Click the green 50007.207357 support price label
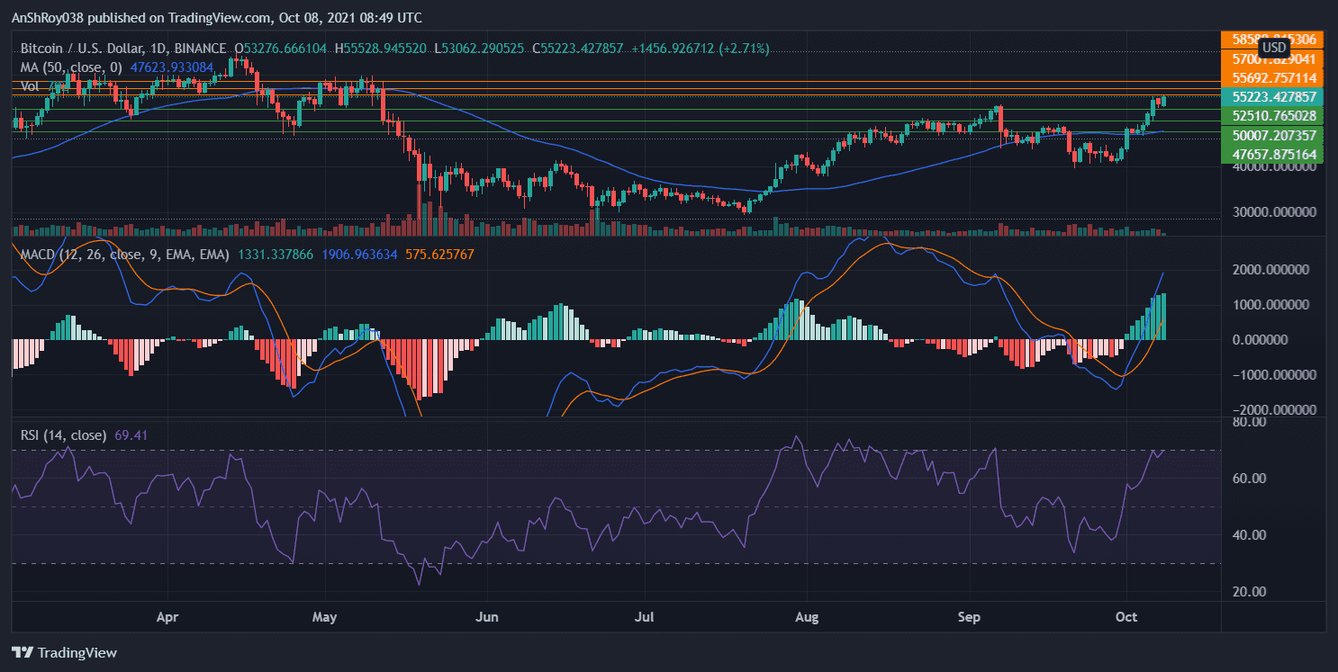1338x672 pixels. click(1273, 135)
